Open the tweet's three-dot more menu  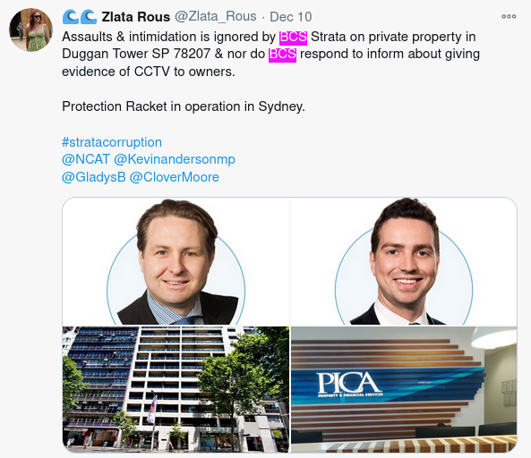click(x=509, y=16)
